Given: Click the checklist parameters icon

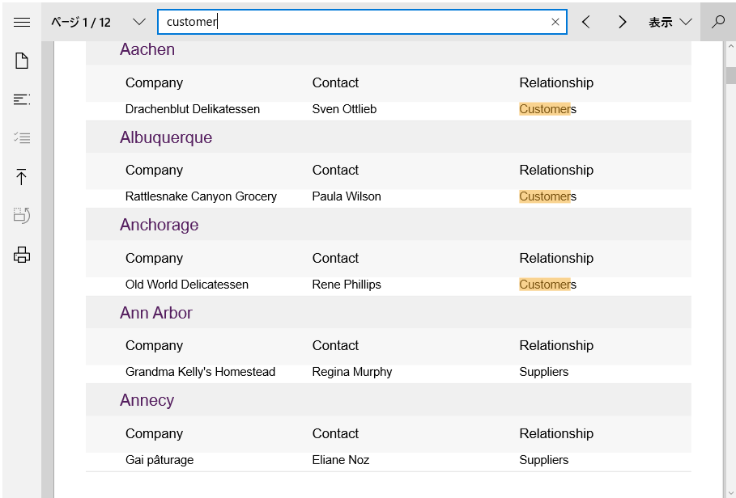Looking at the screenshot, I should (22, 137).
